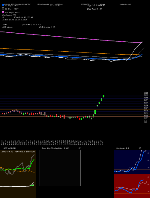The image size is (150, 198).
Task: Click the 'Intra Day Trading Price & MR' title
Action: (x=55, y=148)
